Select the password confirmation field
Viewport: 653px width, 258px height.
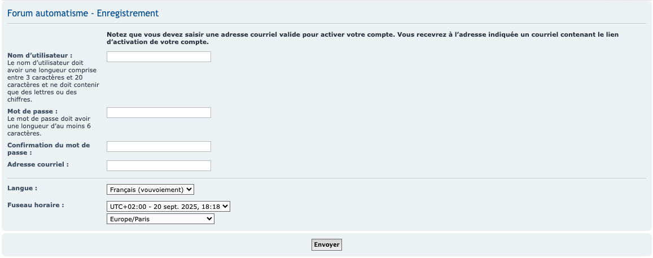(x=159, y=147)
